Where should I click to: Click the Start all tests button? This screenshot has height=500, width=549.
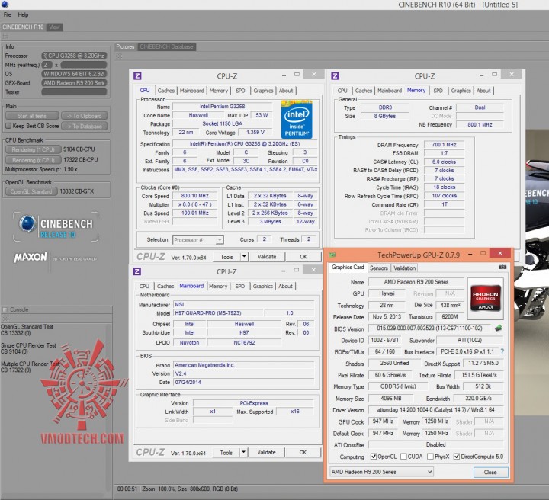tap(32, 116)
